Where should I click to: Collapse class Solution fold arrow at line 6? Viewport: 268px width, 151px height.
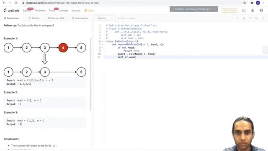(x=102, y=42)
